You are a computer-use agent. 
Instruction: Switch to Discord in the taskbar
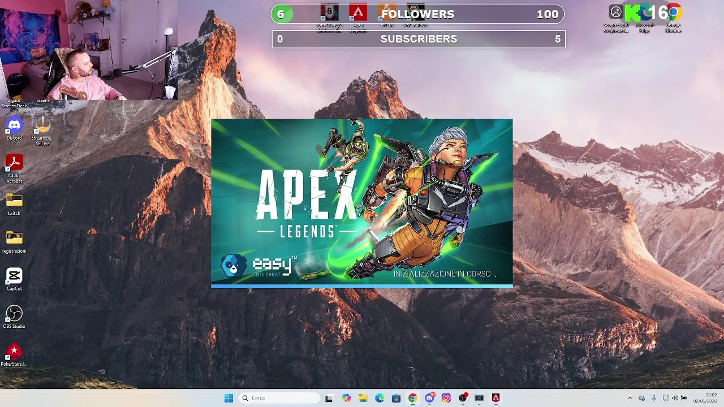point(429,398)
